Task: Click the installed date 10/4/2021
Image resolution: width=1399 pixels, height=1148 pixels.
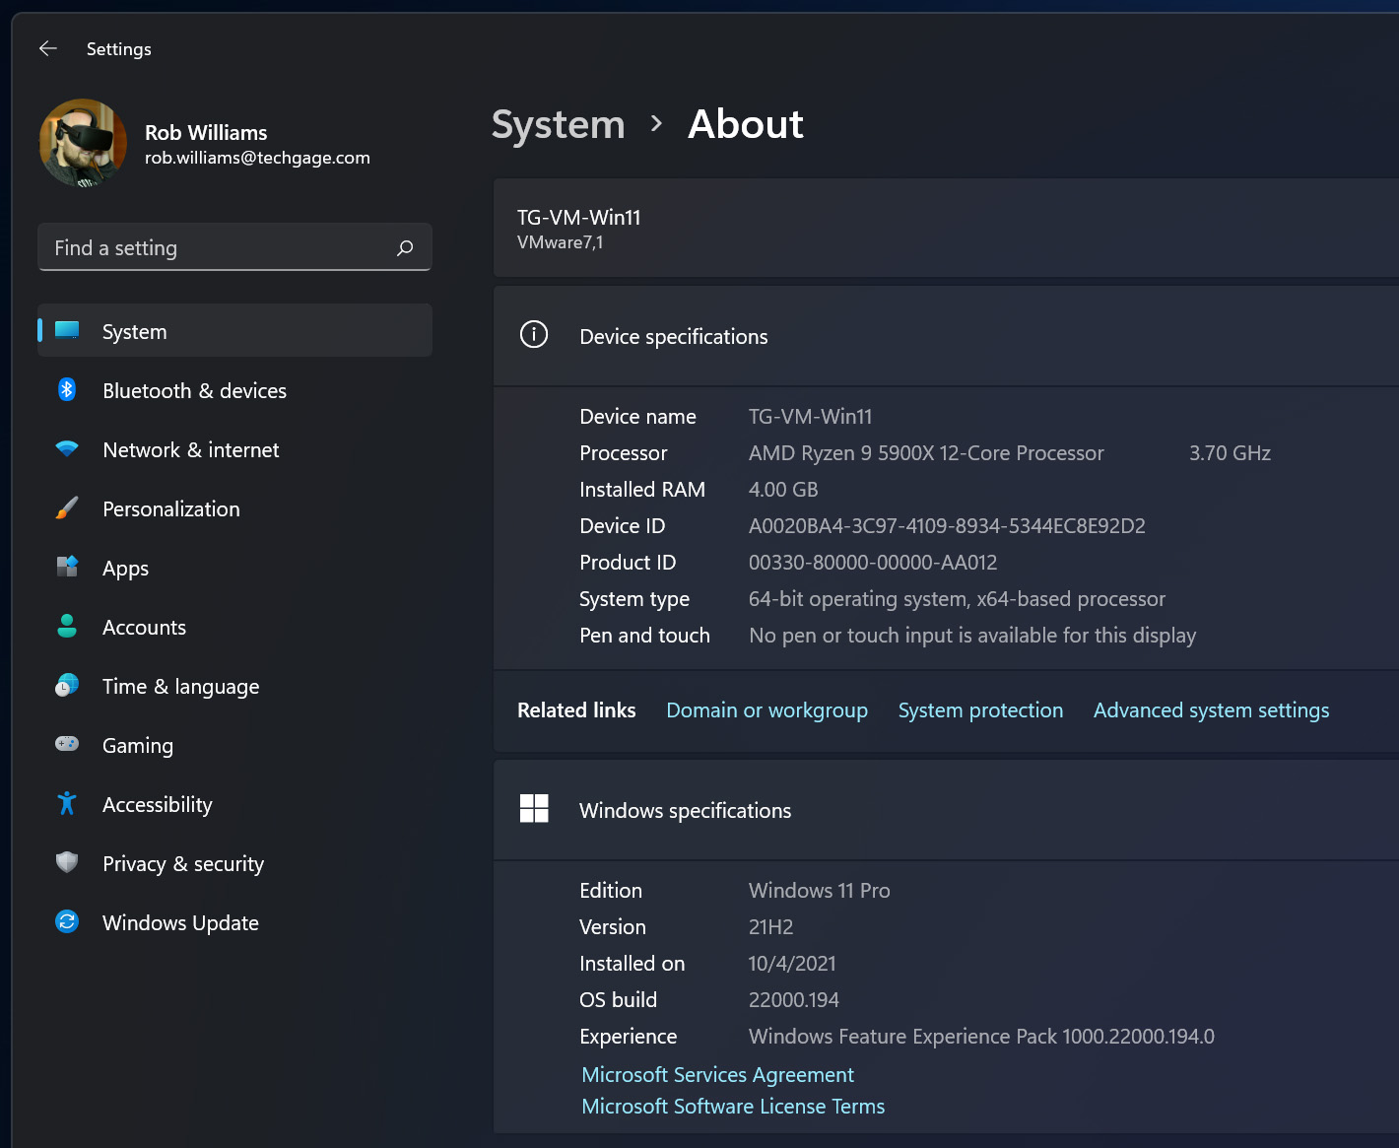Action: (792, 964)
